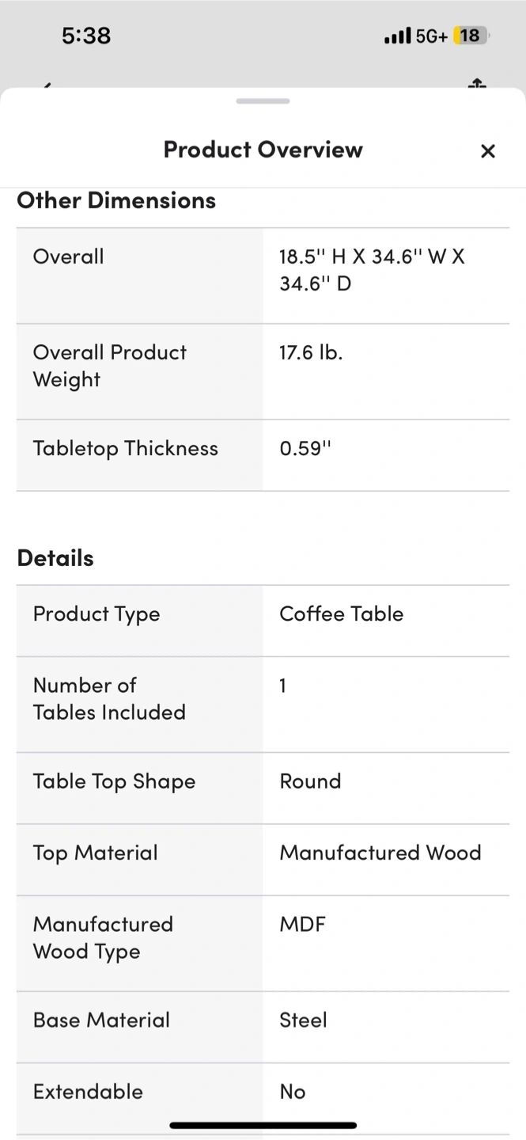Image resolution: width=526 pixels, height=1140 pixels.
Task: Tap the 17.6 lb. weight value
Action: coord(311,352)
